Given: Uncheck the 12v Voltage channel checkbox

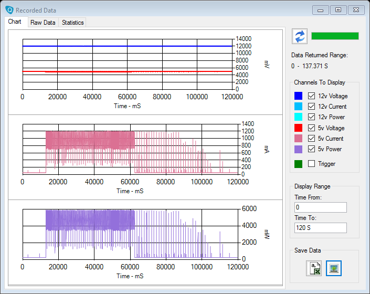Looking at the screenshot, I should pyautogui.click(x=311, y=96).
